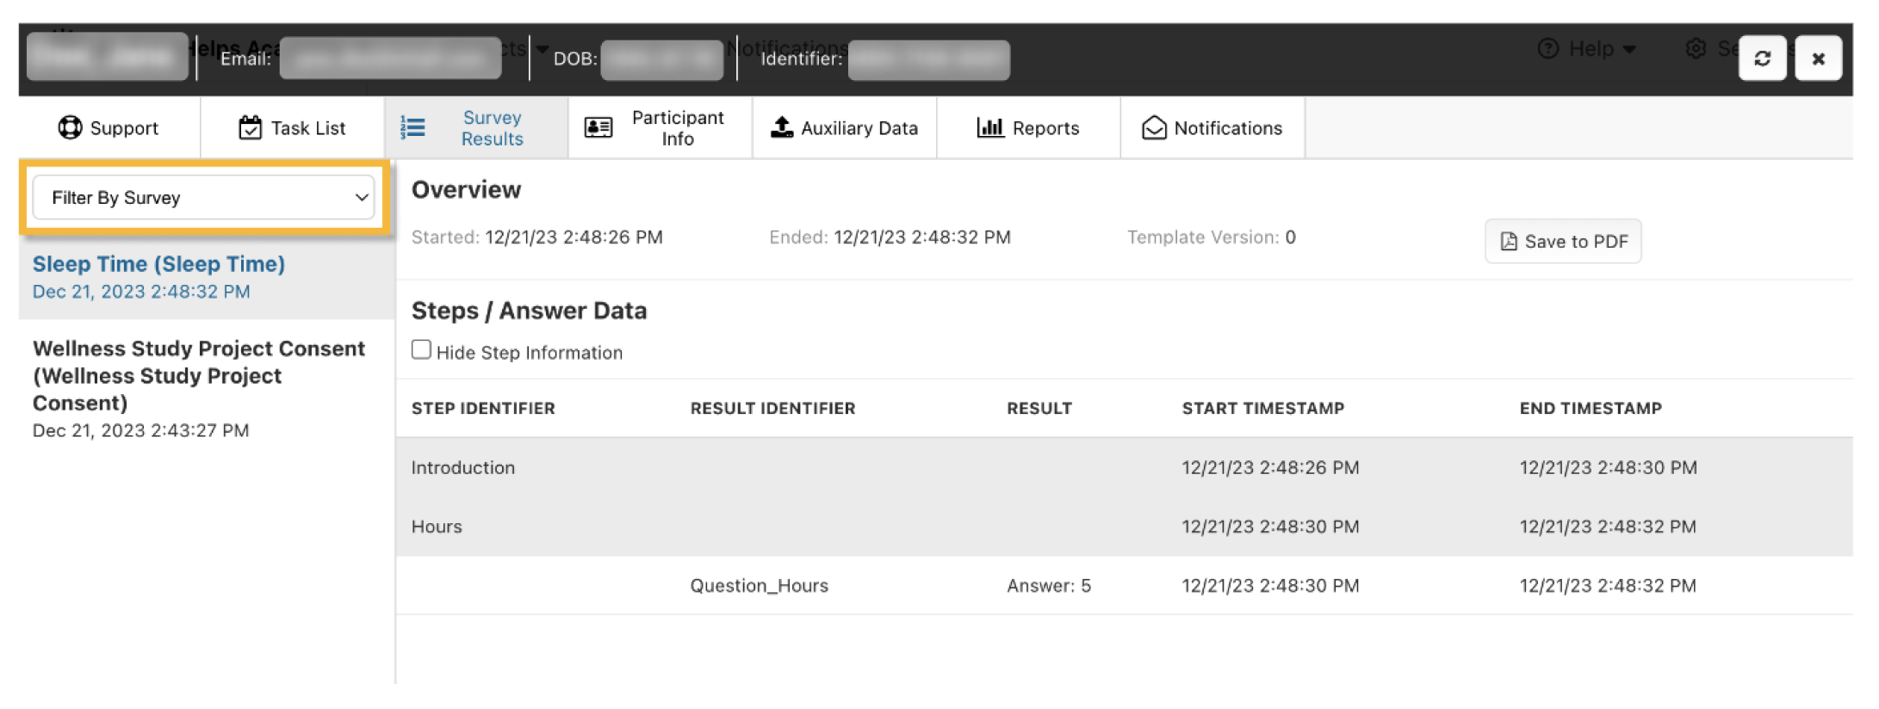Select the Sleep Time survey result
This screenshot has width=1879, height=709.
158,265
